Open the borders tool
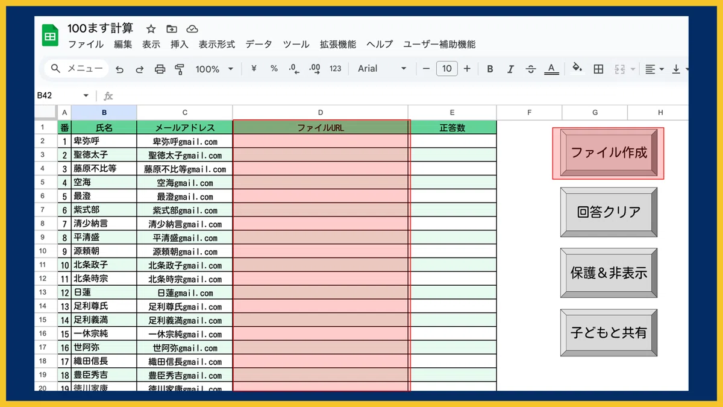The image size is (723, 407). pos(598,69)
